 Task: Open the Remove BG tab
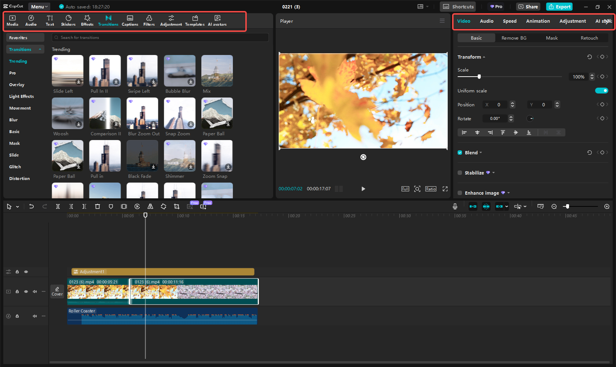(x=514, y=38)
